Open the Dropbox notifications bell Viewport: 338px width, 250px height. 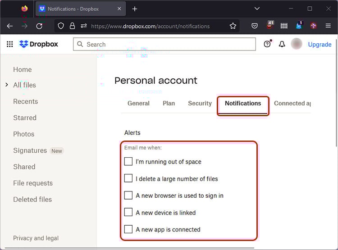(282, 44)
